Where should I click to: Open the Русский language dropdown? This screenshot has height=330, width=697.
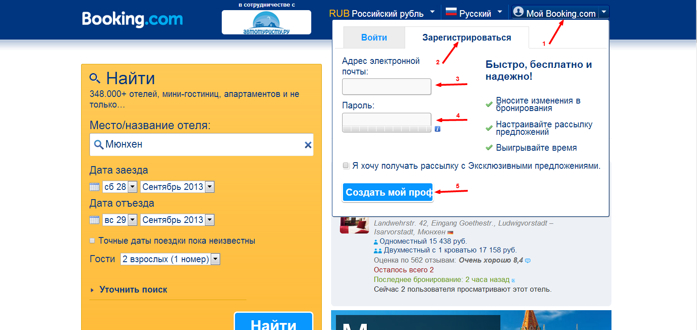(474, 13)
